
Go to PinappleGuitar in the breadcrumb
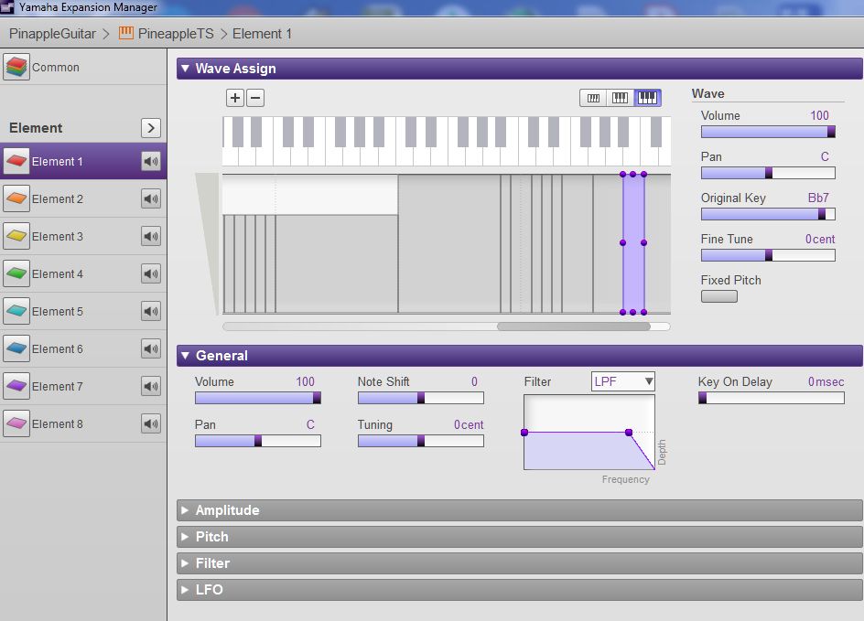pos(52,34)
